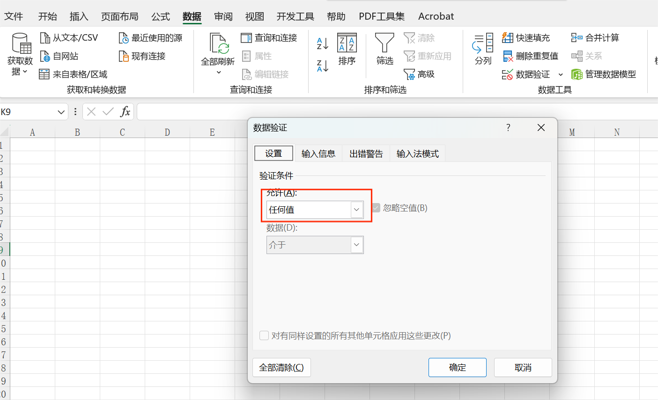The width and height of the screenshot is (658, 400).
Task: Open the 获取数据 (Get Data) button
Action: coord(20,55)
